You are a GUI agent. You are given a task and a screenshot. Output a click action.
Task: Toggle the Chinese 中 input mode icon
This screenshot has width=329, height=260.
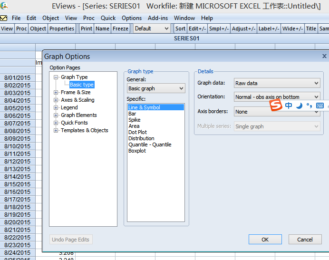click(x=289, y=106)
